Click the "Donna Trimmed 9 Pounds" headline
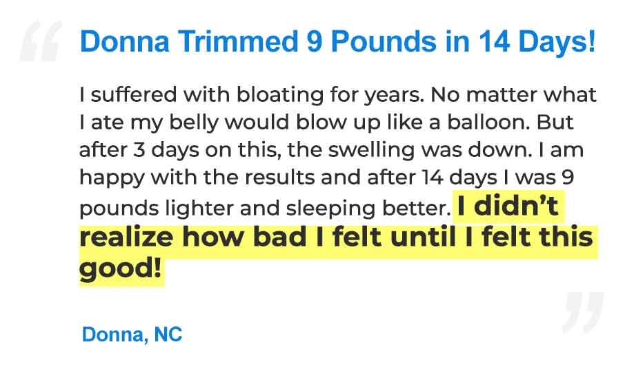This screenshot has width=625, height=371. pyautogui.click(x=338, y=41)
